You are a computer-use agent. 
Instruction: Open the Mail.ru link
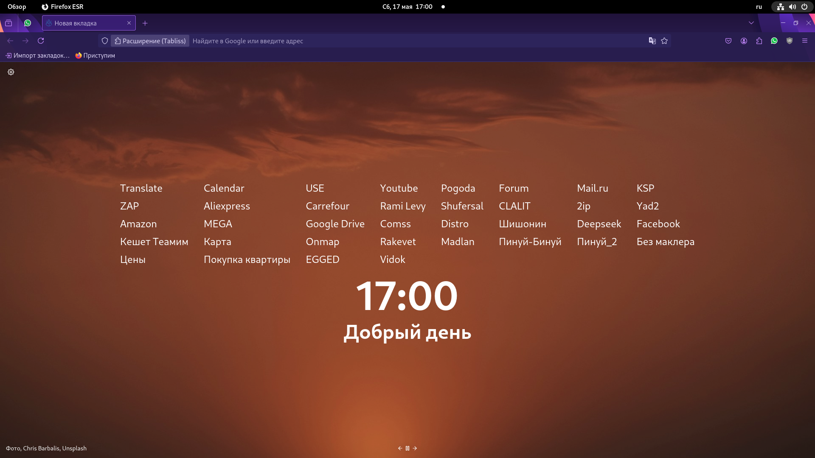click(x=593, y=188)
